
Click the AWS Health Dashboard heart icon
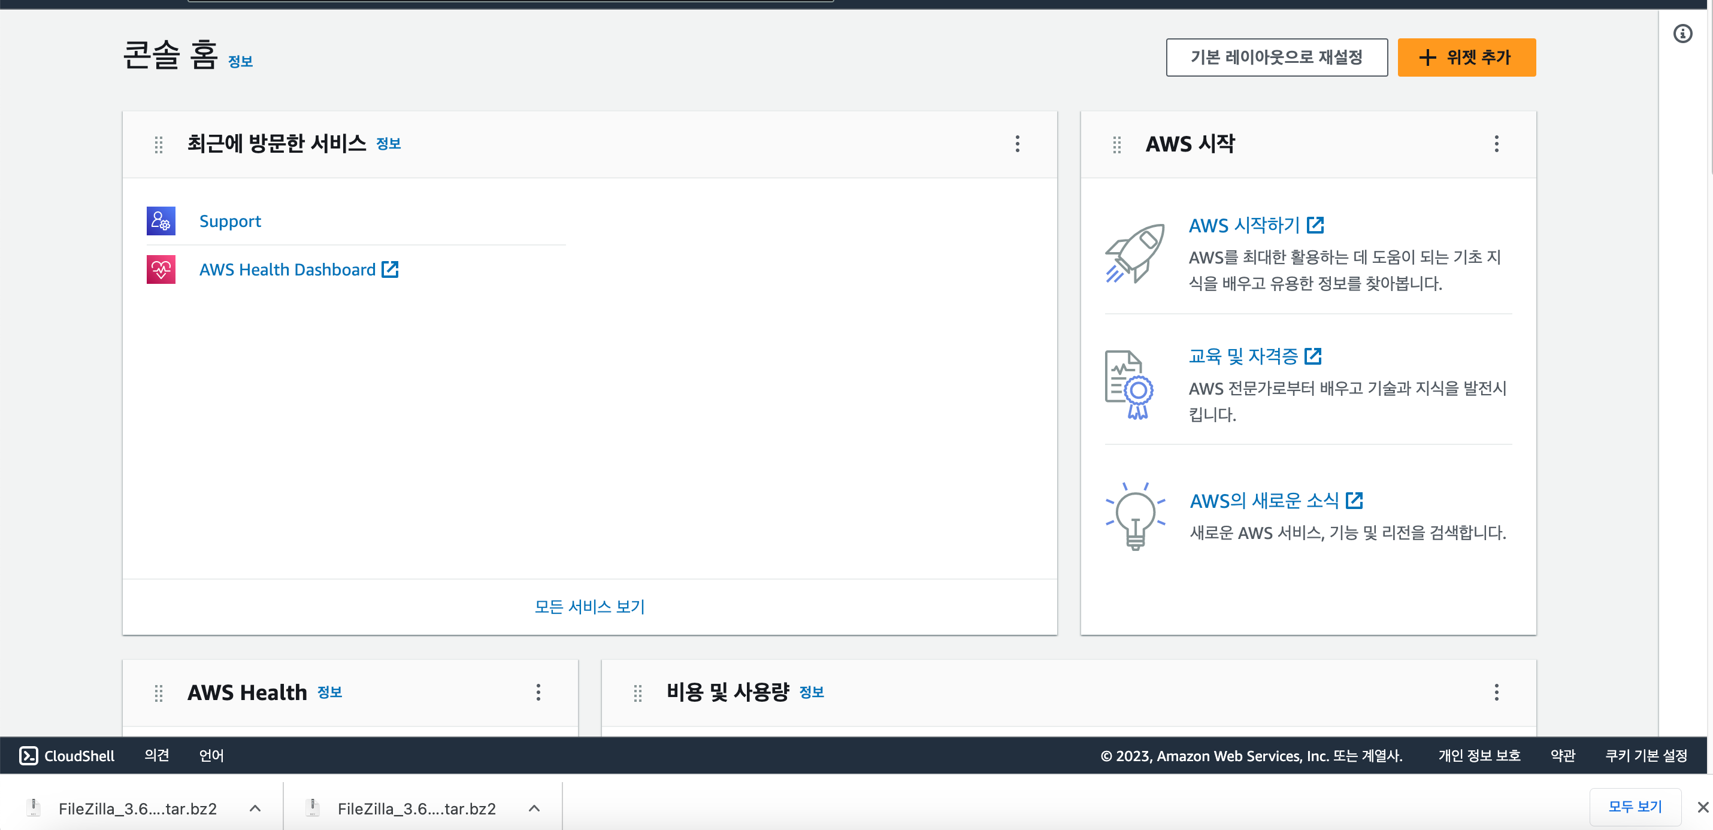(161, 269)
